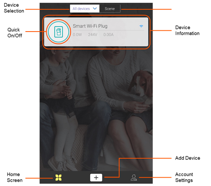Tap the yellow Home Screen icon
Image resolution: width=211 pixels, height=186 pixels.
click(58, 178)
